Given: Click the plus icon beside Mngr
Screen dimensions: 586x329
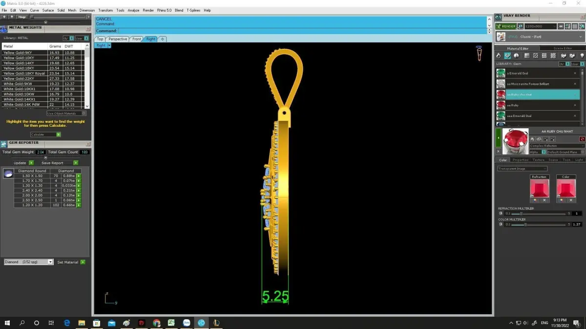Looking at the screenshot, I should coord(4,17).
